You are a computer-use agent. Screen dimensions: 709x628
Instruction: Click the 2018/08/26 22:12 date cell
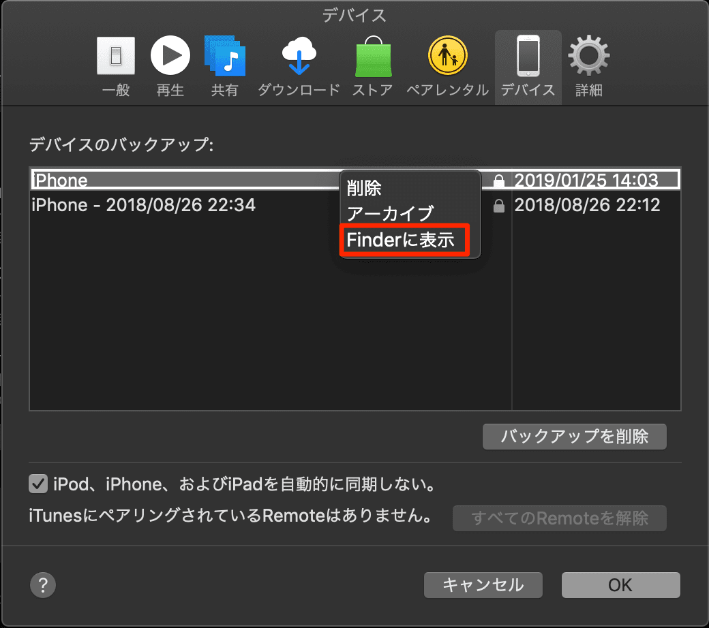pos(587,205)
